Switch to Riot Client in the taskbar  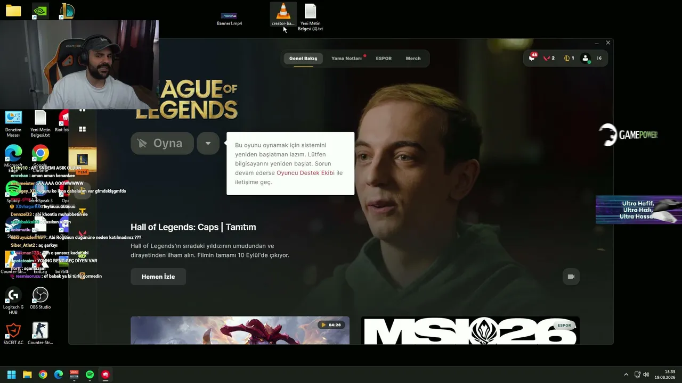[x=105, y=374]
